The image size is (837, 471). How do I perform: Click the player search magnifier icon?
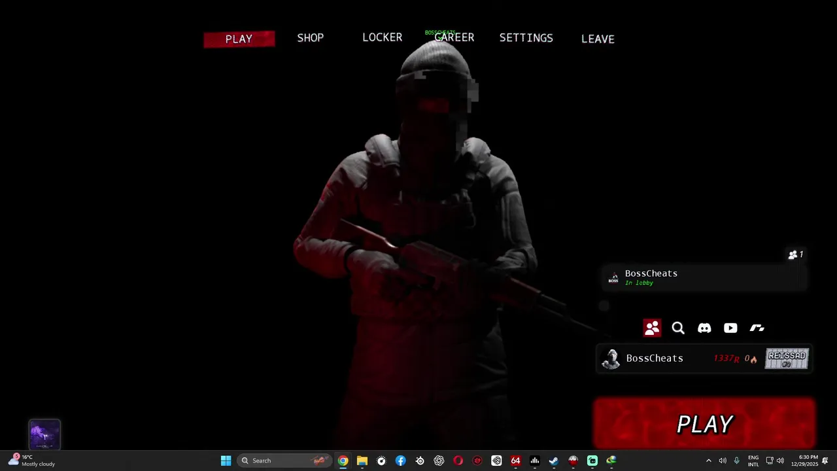[x=678, y=328]
